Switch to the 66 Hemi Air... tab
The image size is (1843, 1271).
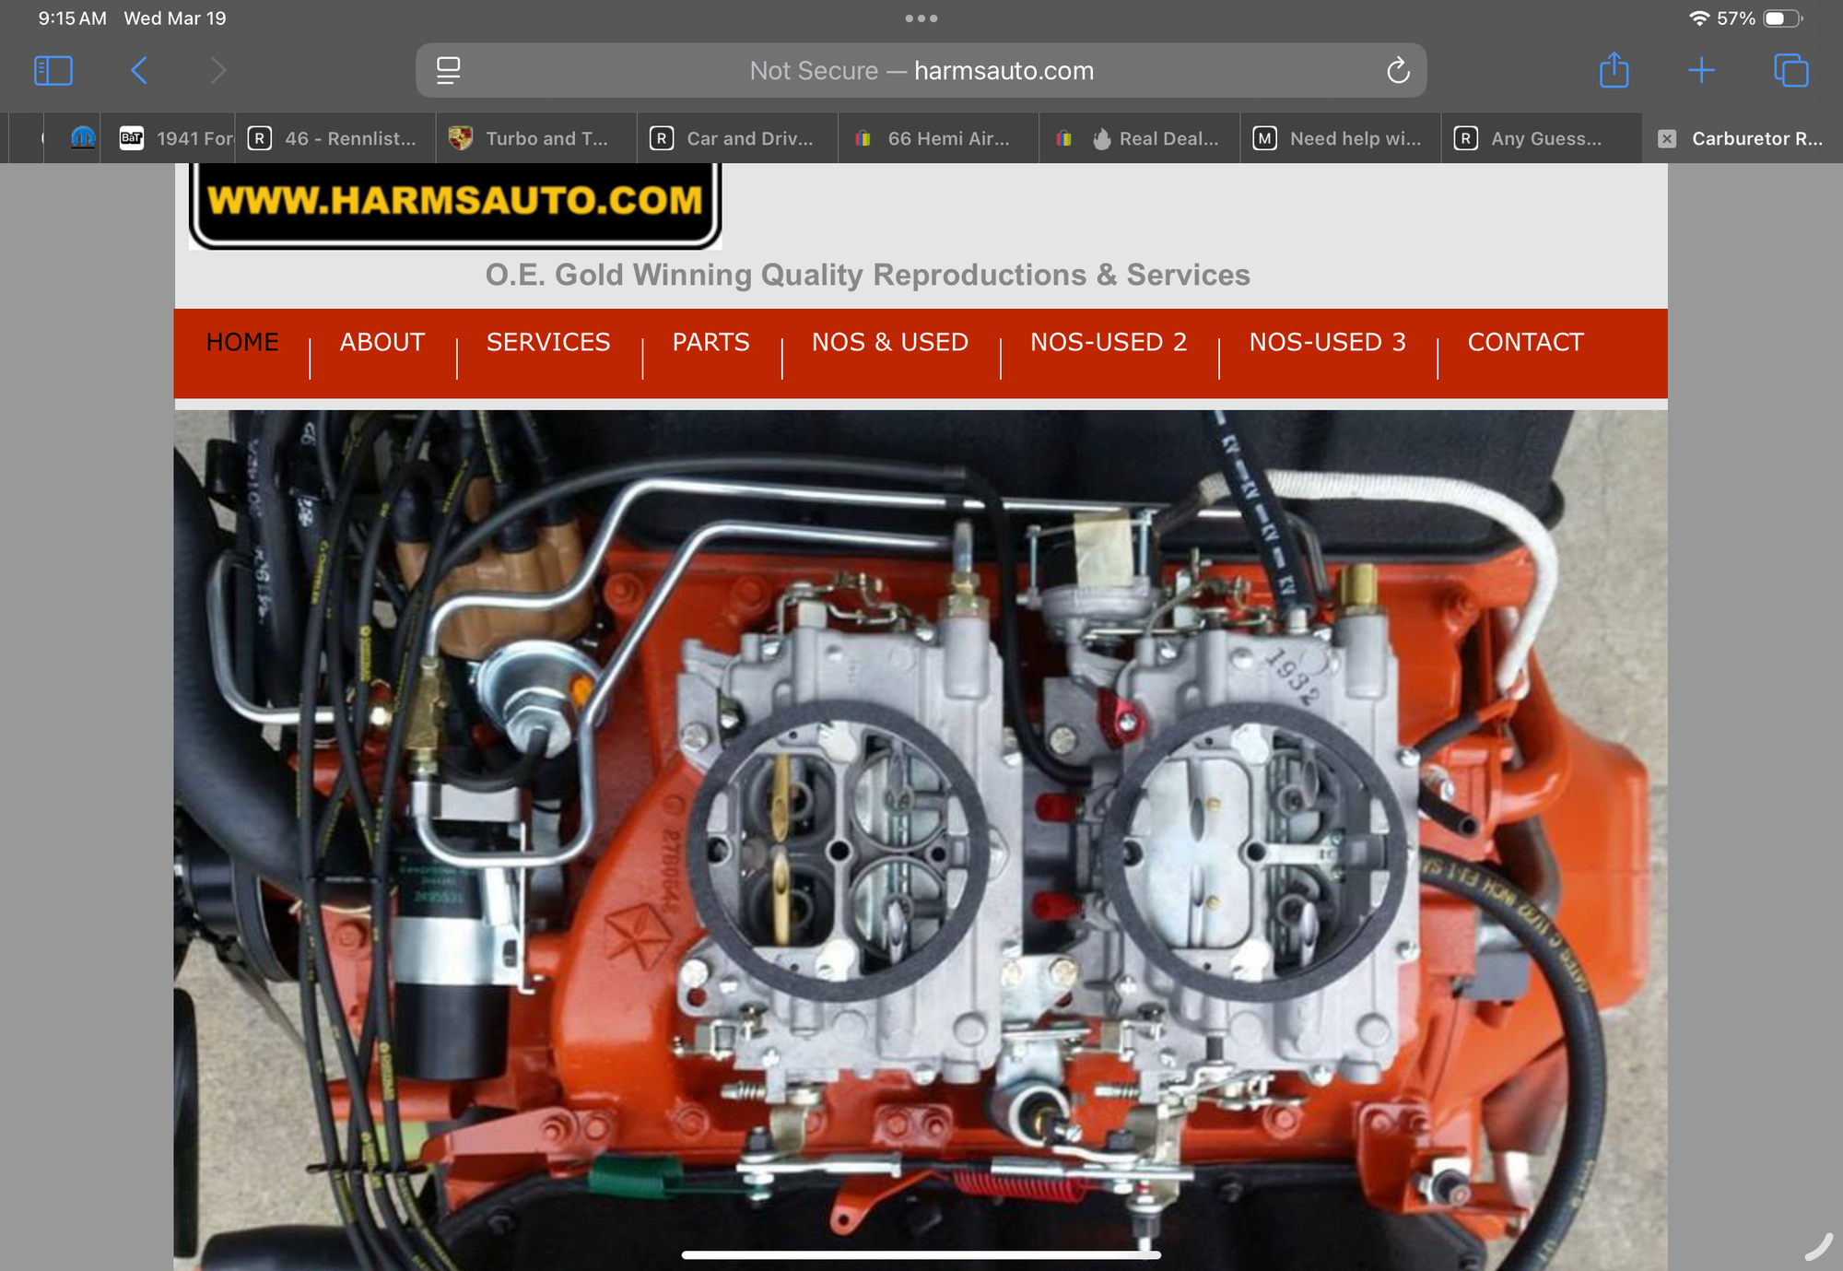pyautogui.click(x=938, y=138)
